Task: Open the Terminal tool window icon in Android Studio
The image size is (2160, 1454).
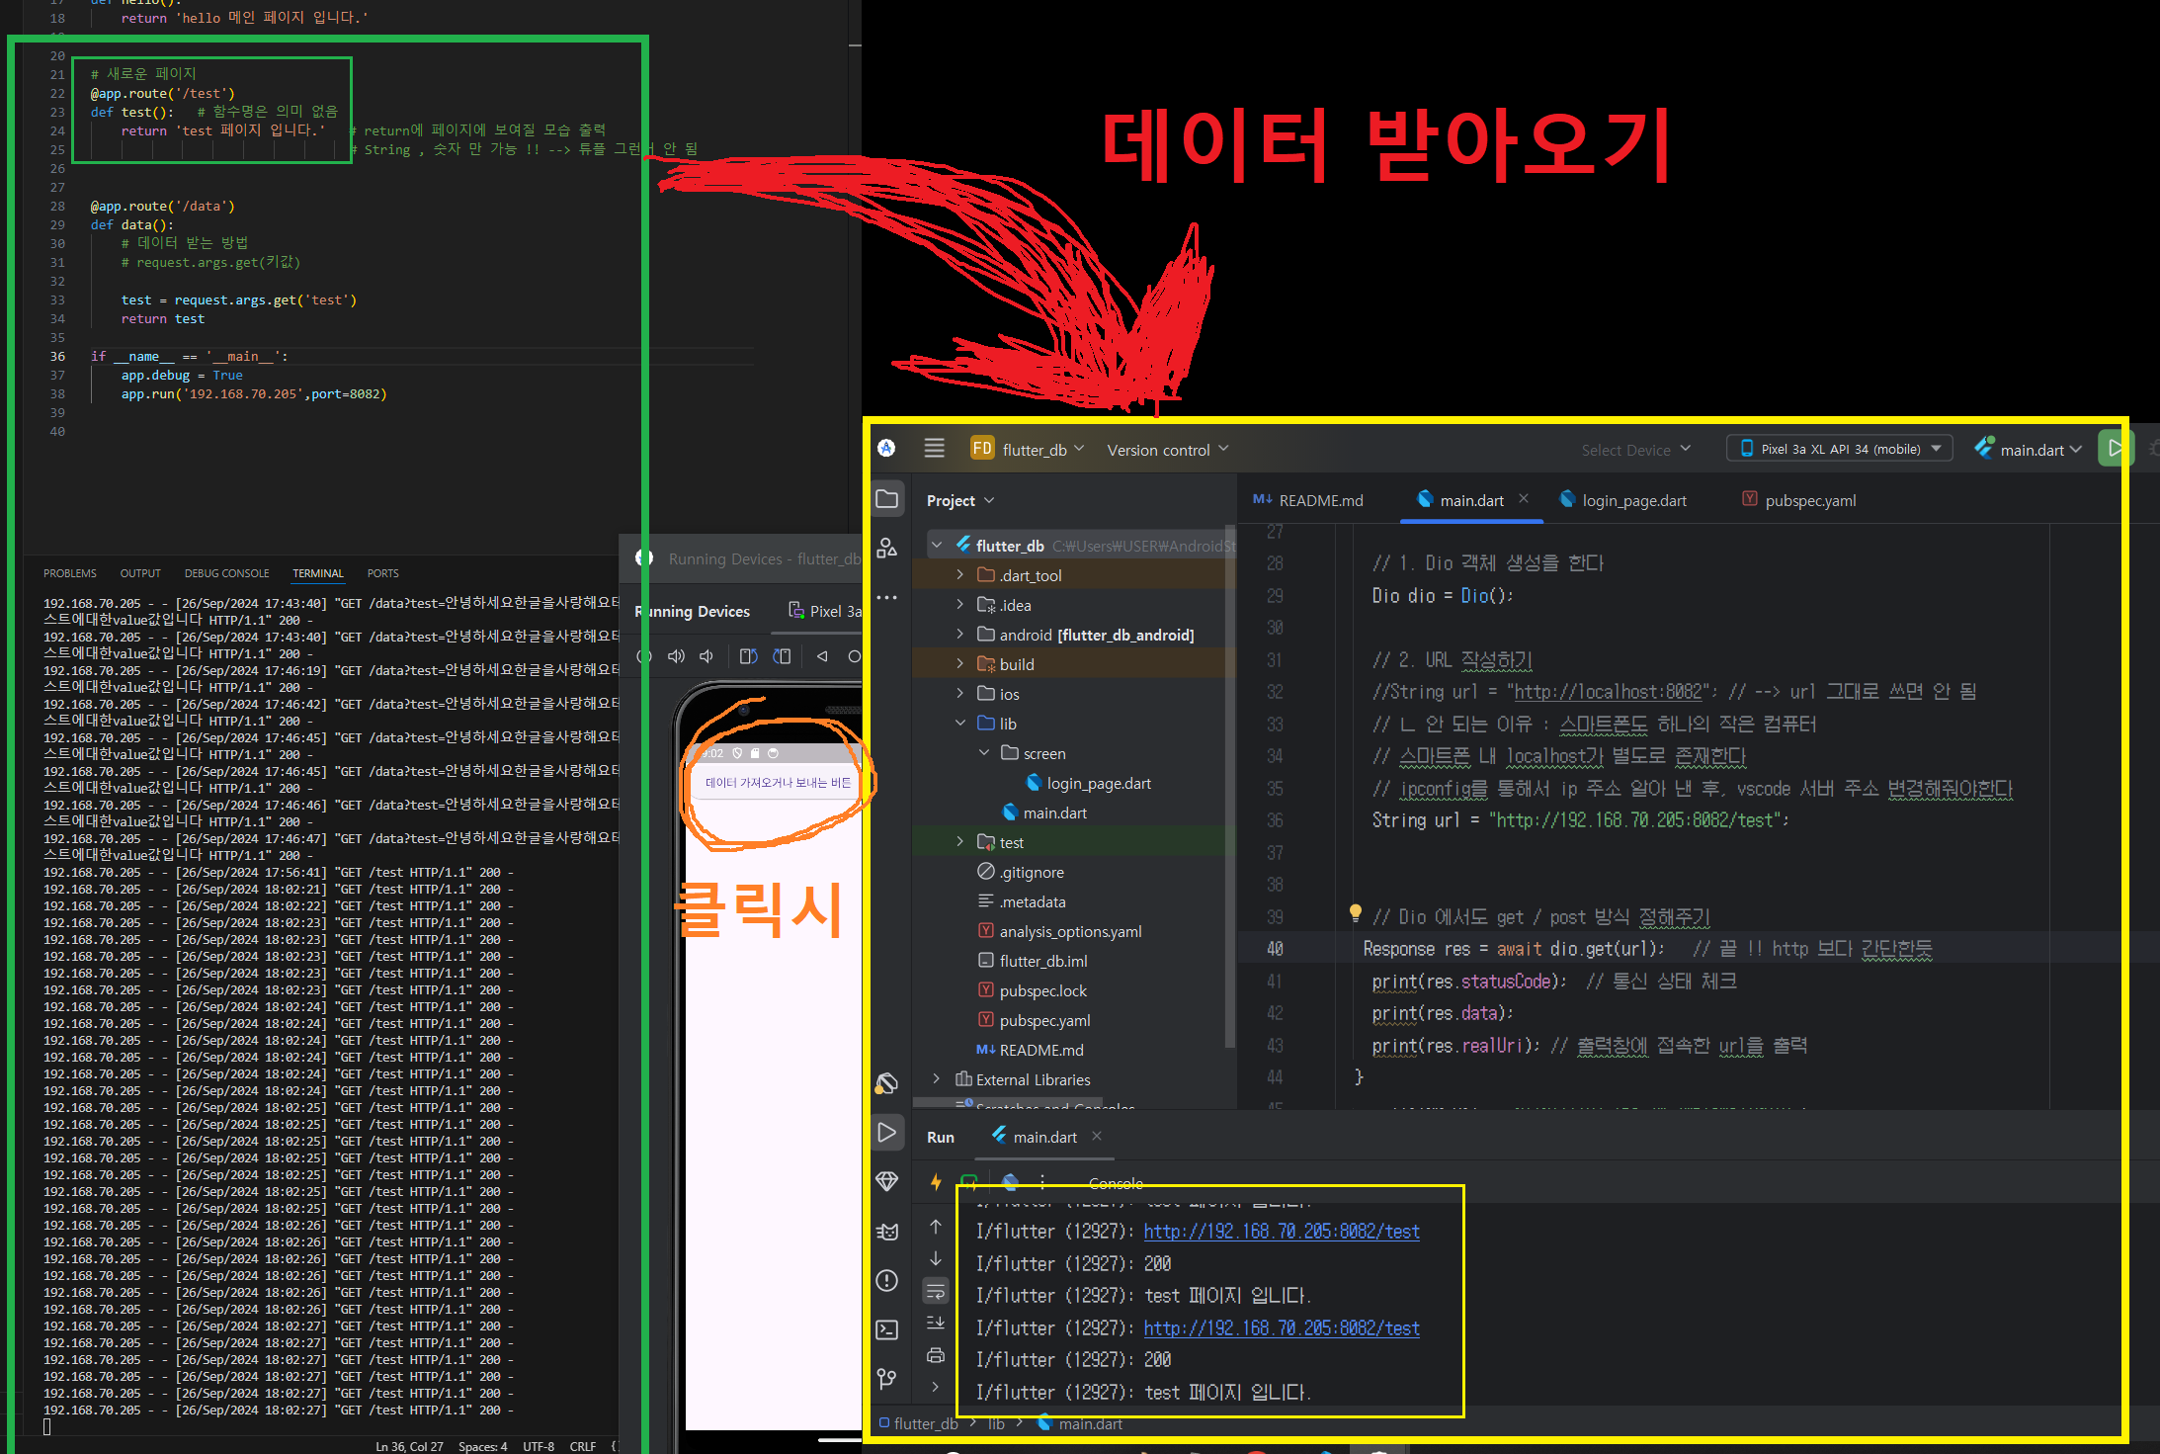Action: click(x=887, y=1330)
